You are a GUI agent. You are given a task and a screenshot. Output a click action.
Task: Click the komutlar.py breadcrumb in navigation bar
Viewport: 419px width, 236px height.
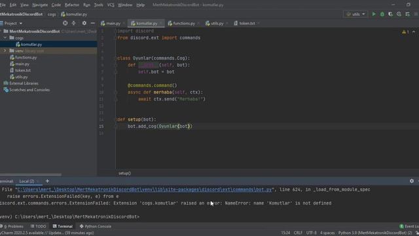[x=74, y=14]
